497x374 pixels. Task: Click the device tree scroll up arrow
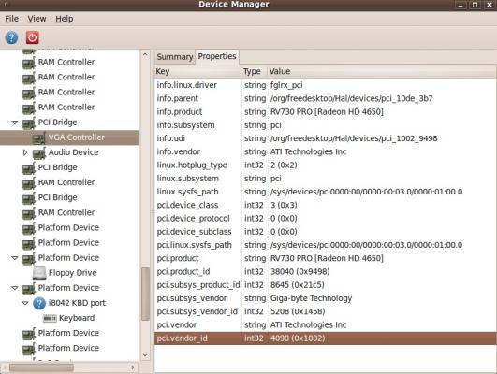pos(145,54)
